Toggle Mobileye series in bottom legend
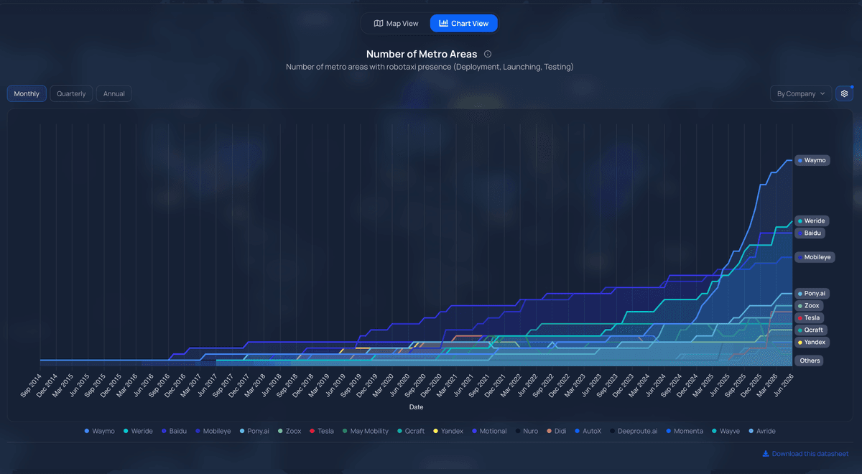Viewport: 862px width, 474px height. pyautogui.click(x=213, y=431)
